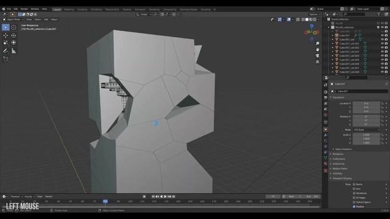Click the viewport zoom magnifier icon
Viewport: 390px width, 219px height.
(317, 43)
